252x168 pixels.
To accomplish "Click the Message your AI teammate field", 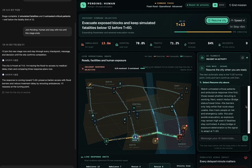I will pyautogui.click(x=220, y=138).
